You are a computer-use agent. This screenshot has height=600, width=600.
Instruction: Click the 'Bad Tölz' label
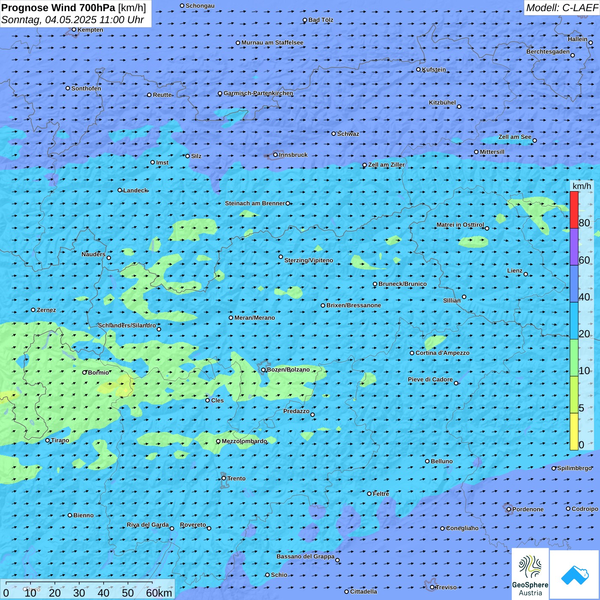321,20
